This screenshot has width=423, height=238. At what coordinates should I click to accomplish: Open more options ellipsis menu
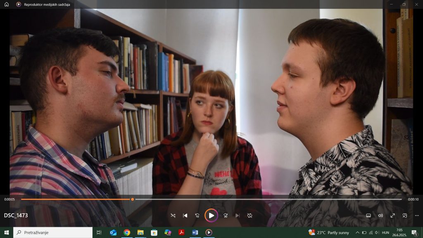tap(417, 215)
